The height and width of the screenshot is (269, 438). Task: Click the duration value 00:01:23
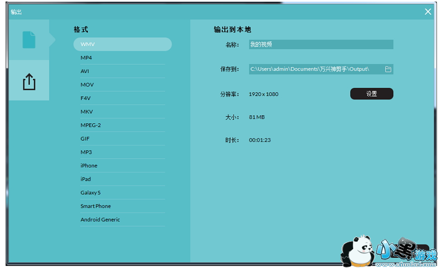(x=260, y=140)
